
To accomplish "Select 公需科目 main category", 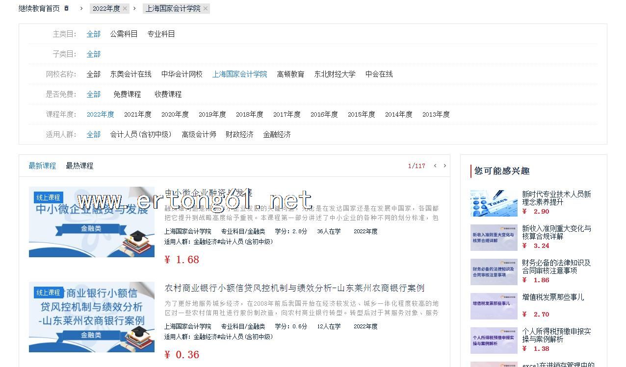I will (x=124, y=34).
